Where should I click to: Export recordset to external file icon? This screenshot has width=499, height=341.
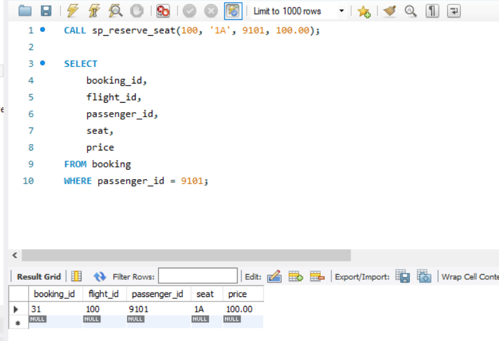pos(403,276)
